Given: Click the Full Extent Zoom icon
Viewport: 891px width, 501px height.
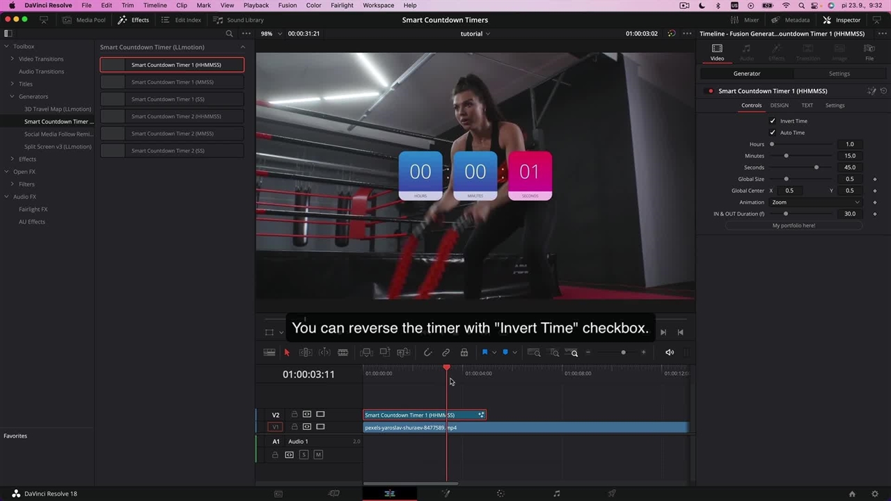Looking at the screenshot, I should pyautogui.click(x=534, y=353).
